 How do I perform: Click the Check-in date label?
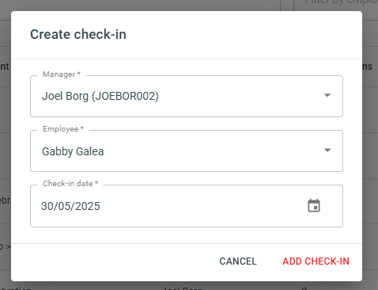pyautogui.click(x=70, y=184)
